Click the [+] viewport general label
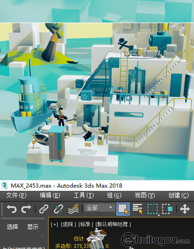 click(54, 224)
